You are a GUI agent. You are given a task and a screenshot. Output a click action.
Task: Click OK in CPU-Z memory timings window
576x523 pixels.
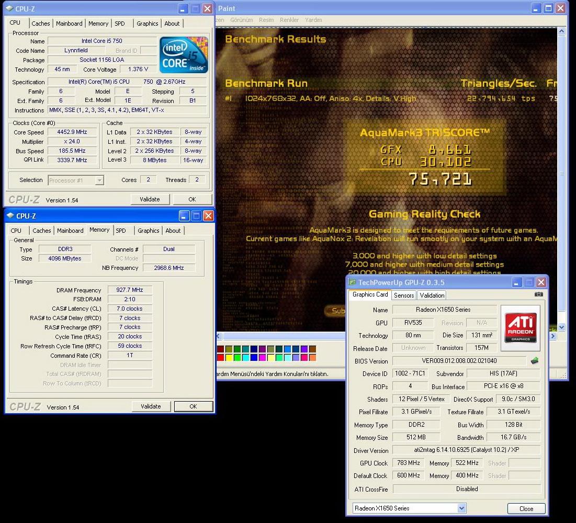pos(193,406)
